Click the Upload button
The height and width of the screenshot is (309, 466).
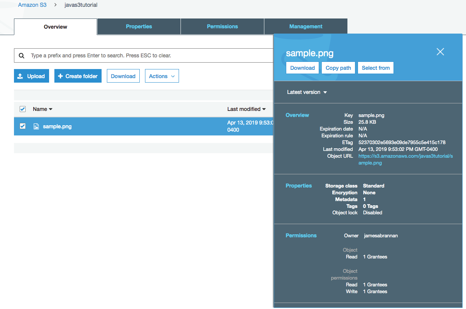pos(31,76)
